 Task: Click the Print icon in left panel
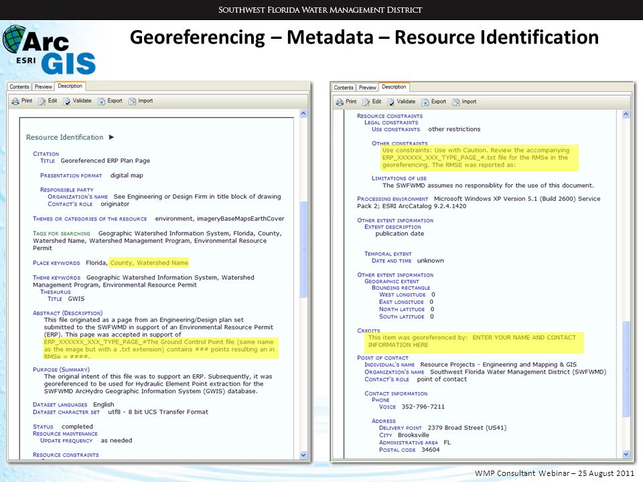click(x=15, y=101)
